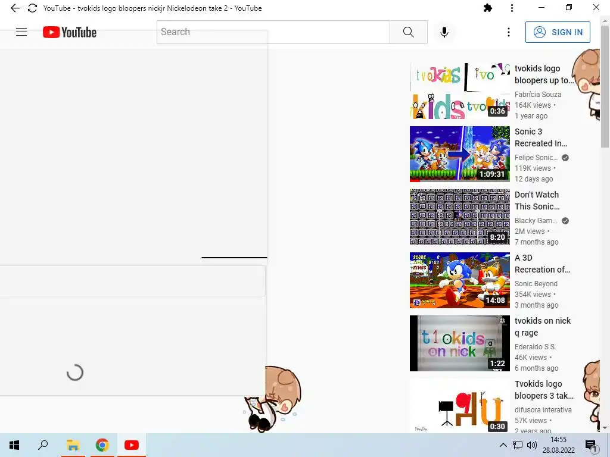This screenshot has width=610, height=457.
Task: Open the volume speaker tray icon
Action: click(532, 445)
